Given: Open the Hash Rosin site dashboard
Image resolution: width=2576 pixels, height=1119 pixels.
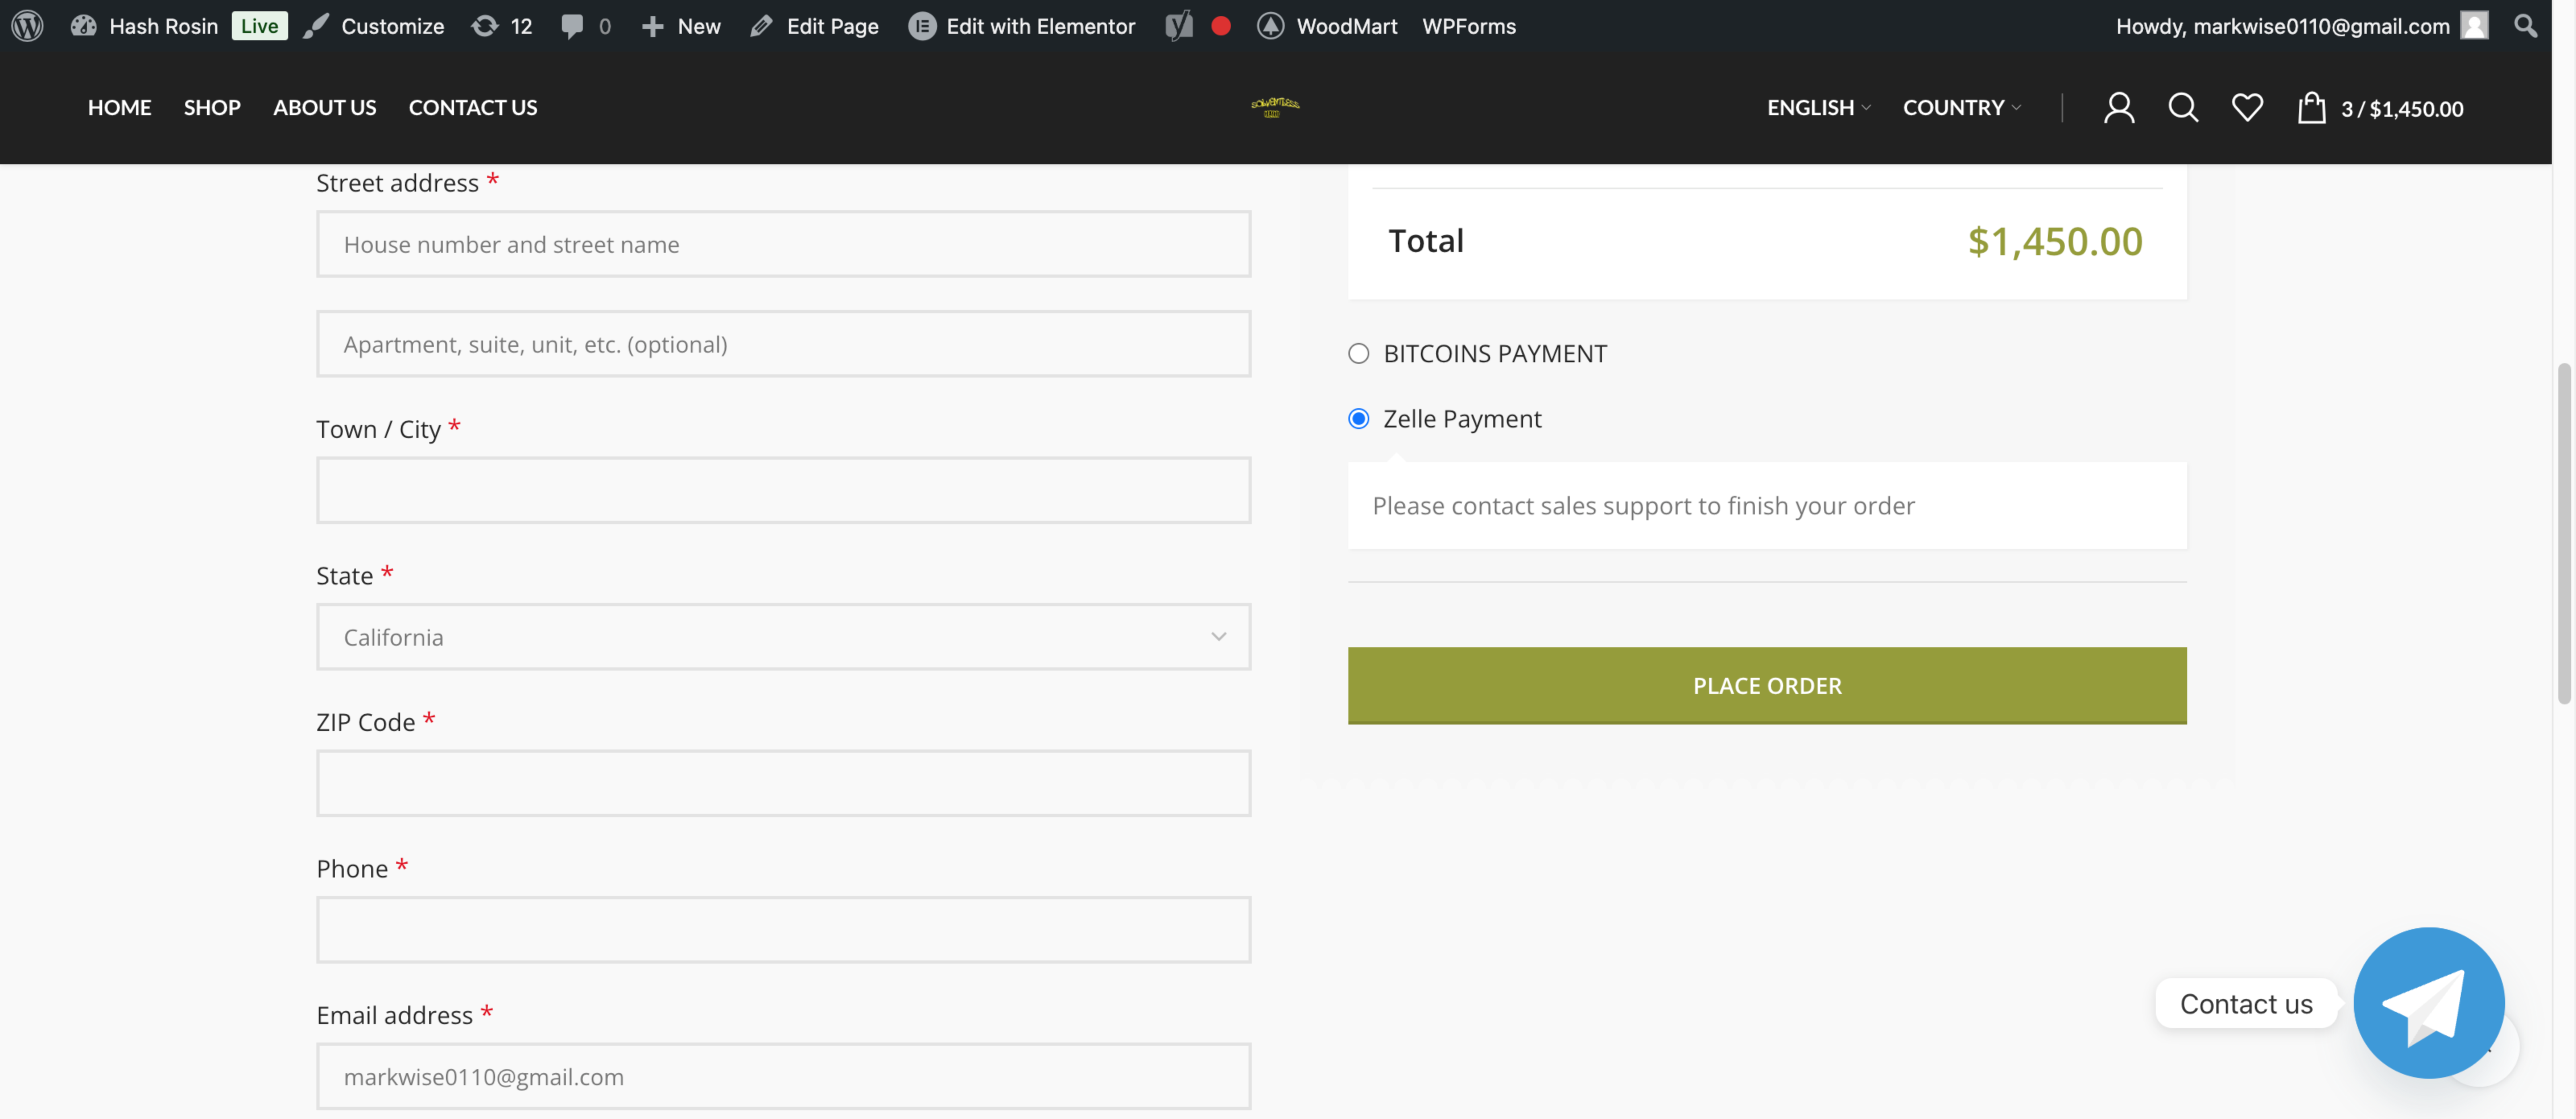Looking at the screenshot, I should [x=144, y=26].
